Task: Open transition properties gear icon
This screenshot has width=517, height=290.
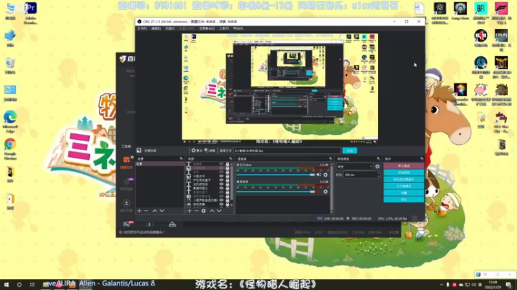Action: 377,167
